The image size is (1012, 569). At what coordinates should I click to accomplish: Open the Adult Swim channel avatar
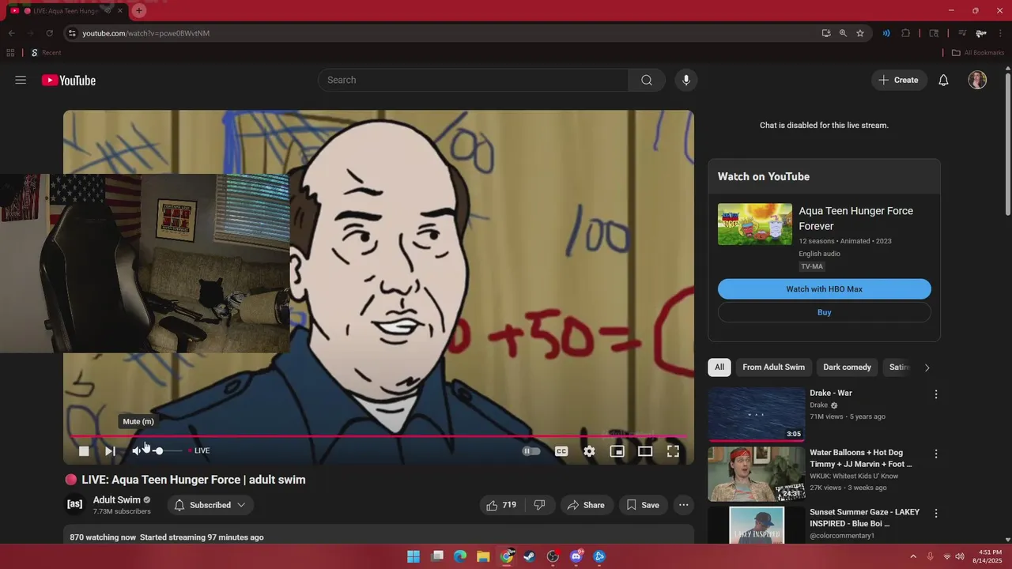(74, 504)
